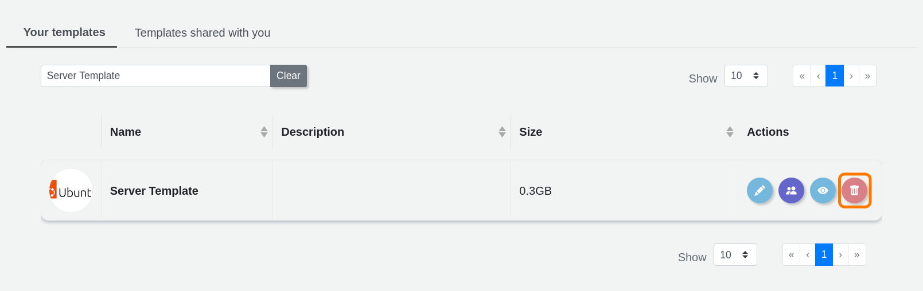The height and width of the screenshot is (291, 923).
Task: Edit the Server Template with pencil icon
Action: 760,191
